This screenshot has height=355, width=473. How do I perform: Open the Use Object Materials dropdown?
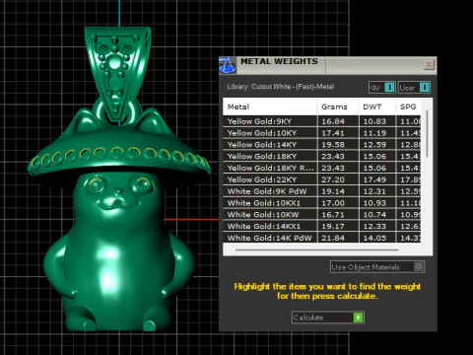click(377, 267)
